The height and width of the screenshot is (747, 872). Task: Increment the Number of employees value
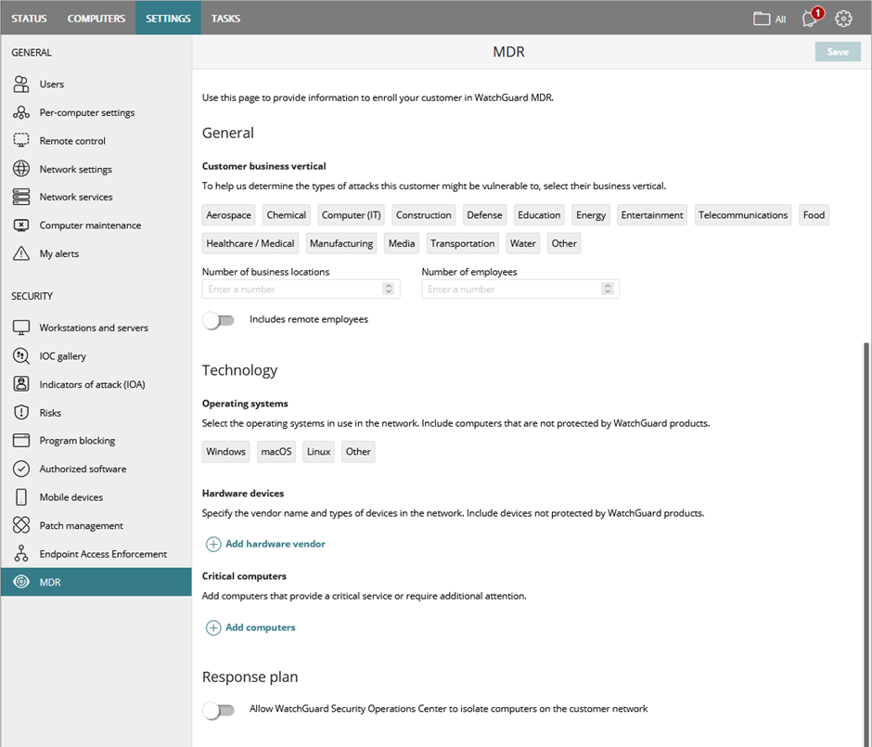[x=609, y=285]
